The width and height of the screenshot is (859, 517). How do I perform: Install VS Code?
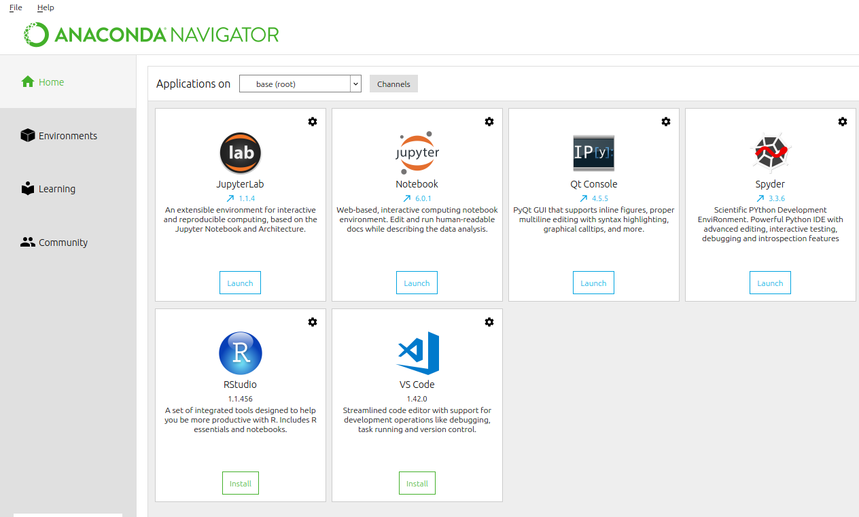417,483
